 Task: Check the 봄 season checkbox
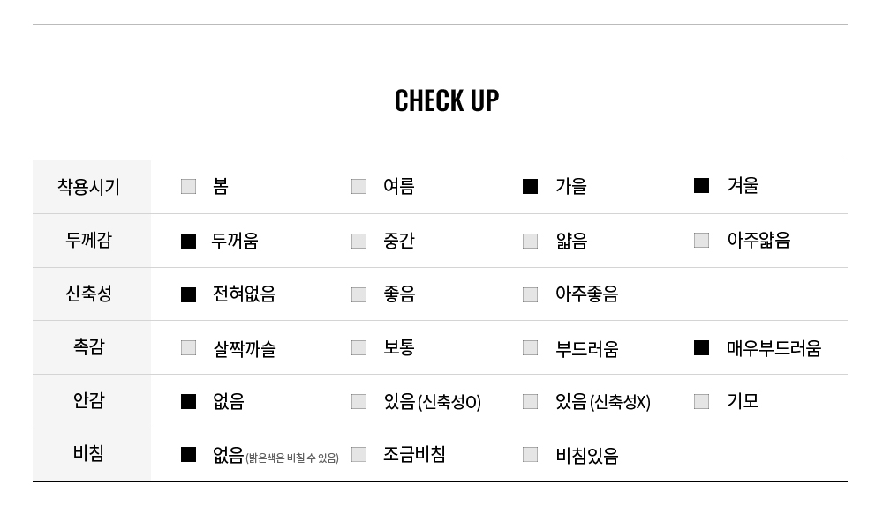tap(188, 186)
